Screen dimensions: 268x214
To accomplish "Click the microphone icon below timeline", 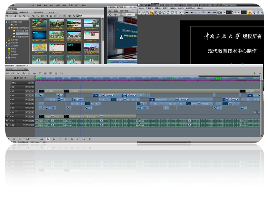I will coord(90,139).
